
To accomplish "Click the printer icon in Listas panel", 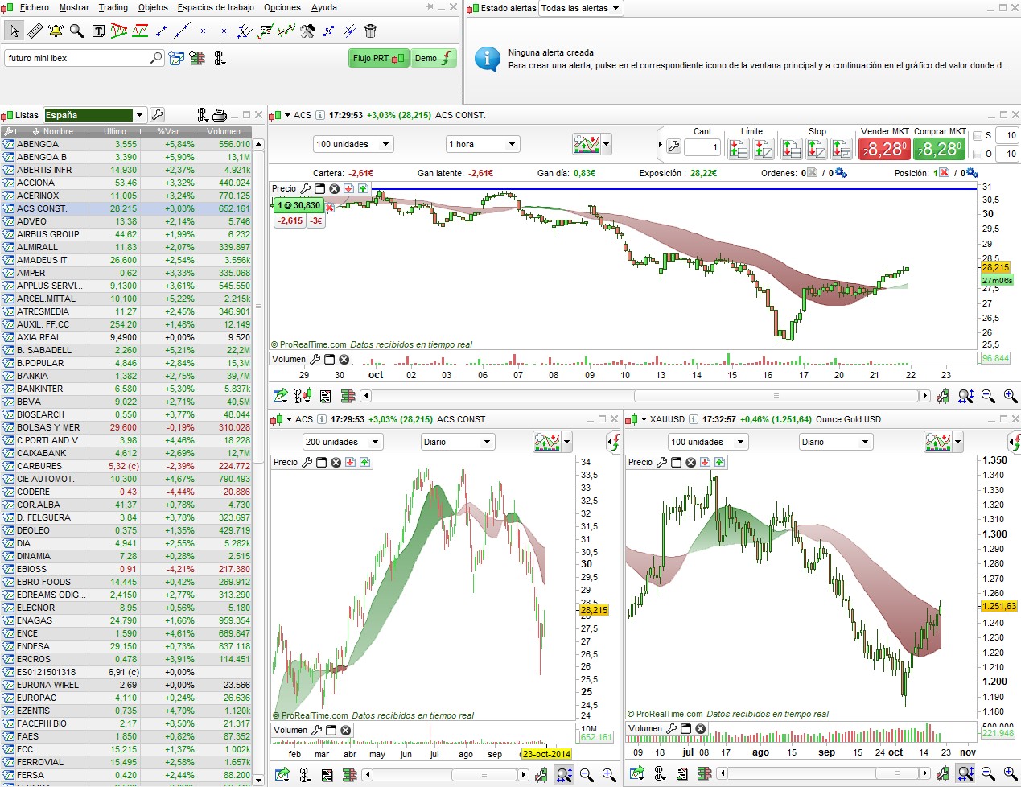I will (x=220, y=115).
